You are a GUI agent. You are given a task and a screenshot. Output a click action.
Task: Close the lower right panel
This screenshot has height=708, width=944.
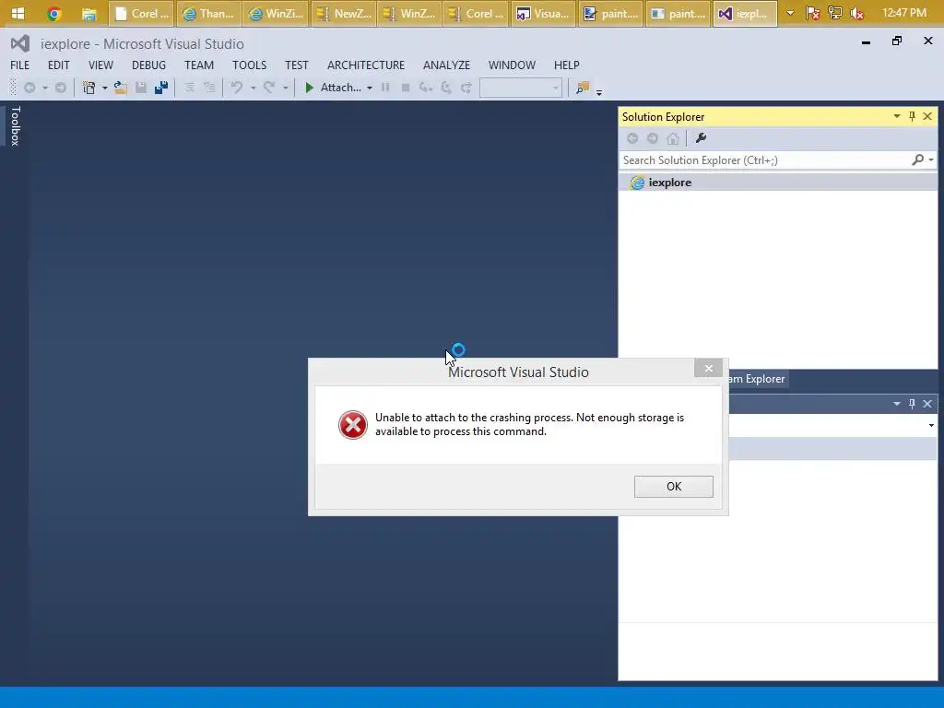pos(927,404)
